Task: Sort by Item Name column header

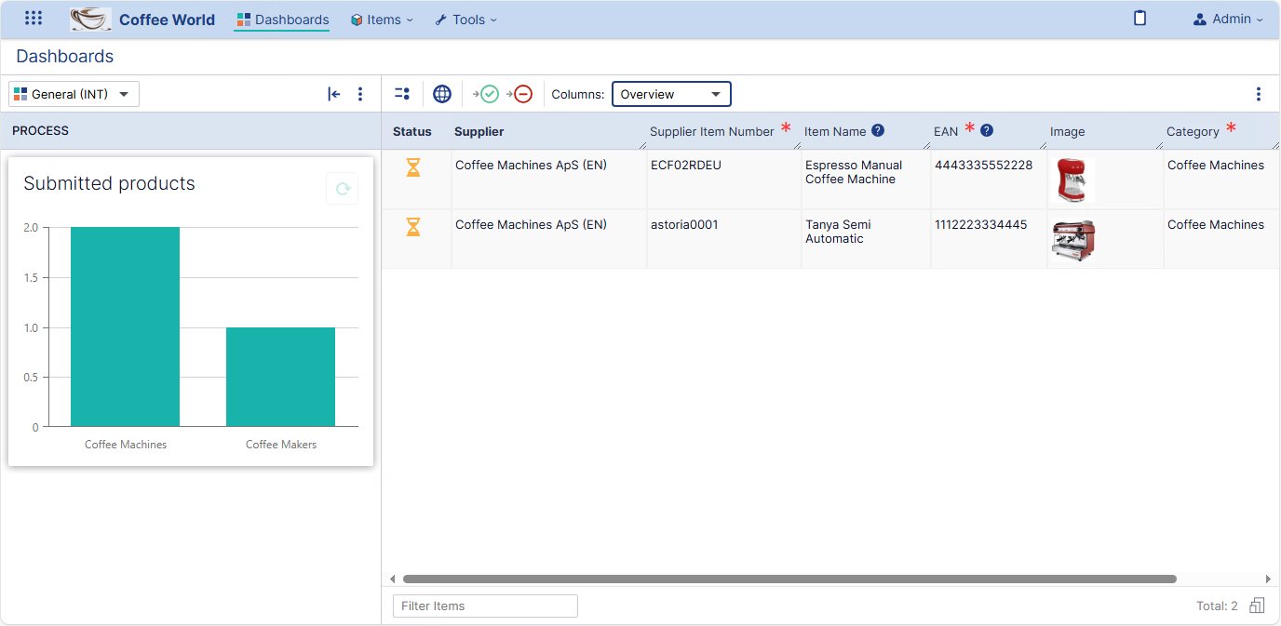Action: click(835, 131)
